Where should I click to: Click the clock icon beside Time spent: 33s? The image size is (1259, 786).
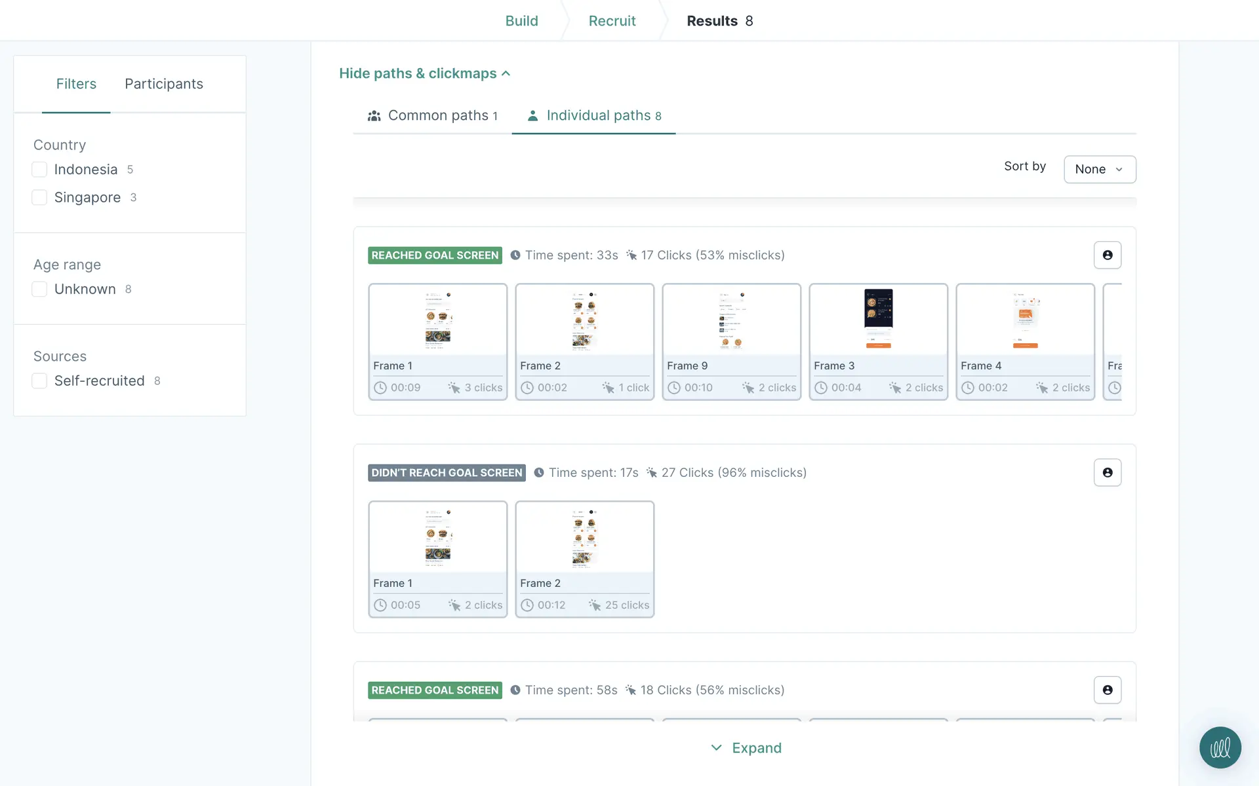[x=515, y=255]
